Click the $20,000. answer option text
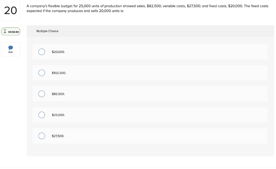 point(58,52)
